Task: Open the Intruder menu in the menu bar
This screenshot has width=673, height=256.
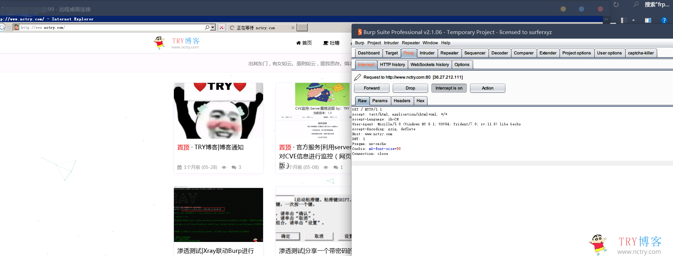Action: coord(391,43)
